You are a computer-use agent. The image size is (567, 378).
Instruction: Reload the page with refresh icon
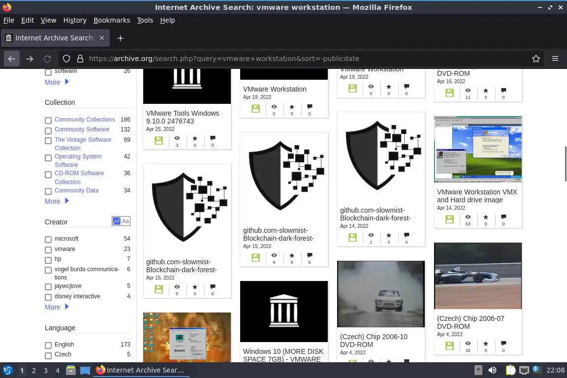coord(47,59)
